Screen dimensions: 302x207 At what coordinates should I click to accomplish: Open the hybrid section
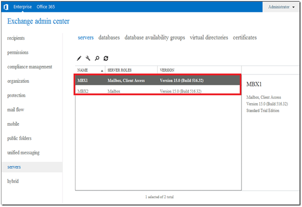[13, 181]
